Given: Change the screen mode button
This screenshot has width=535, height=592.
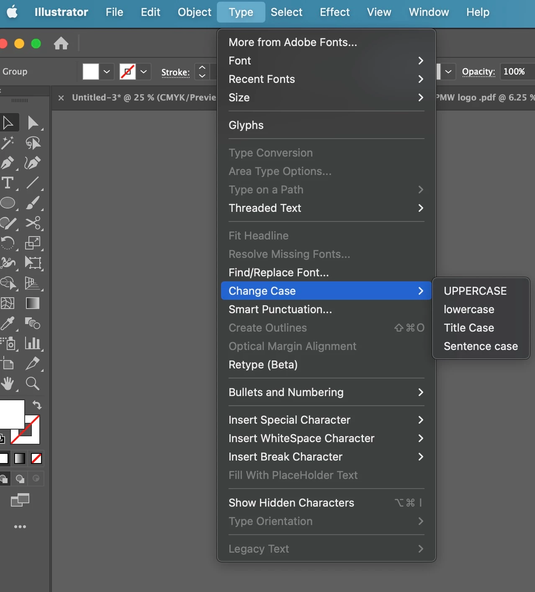Looking at the screenshot, I should pos(20,500).
